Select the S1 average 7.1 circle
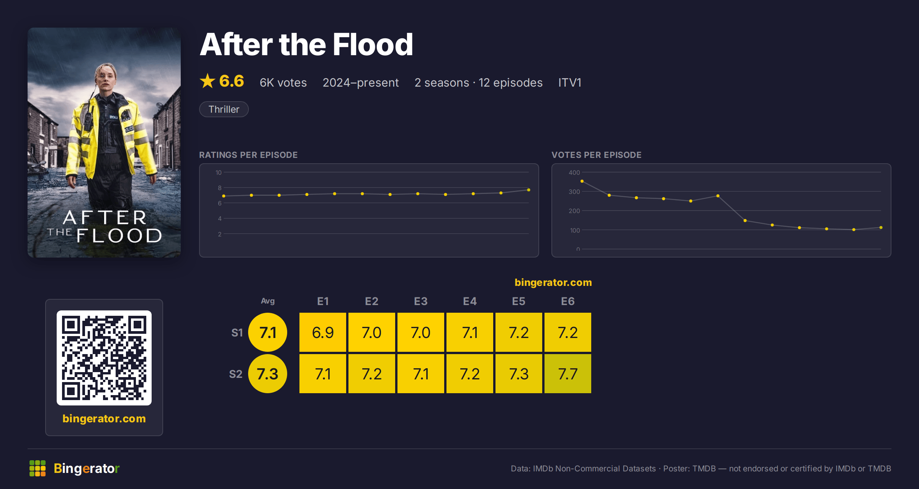The height and width of the screenshot is (489, 919). click(268, 332)
